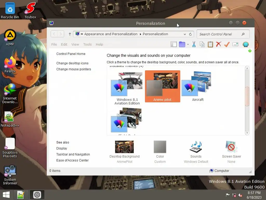
Task: Click the Personalization window title icon
Action: click(51, 23)
